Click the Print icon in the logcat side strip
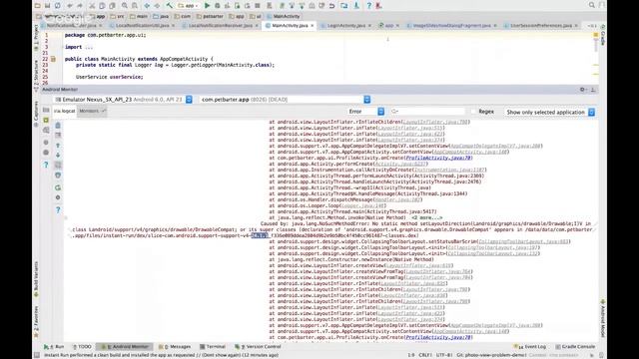Screen dimensions: 639x359 pyautogui.click(x=58, y=176)
